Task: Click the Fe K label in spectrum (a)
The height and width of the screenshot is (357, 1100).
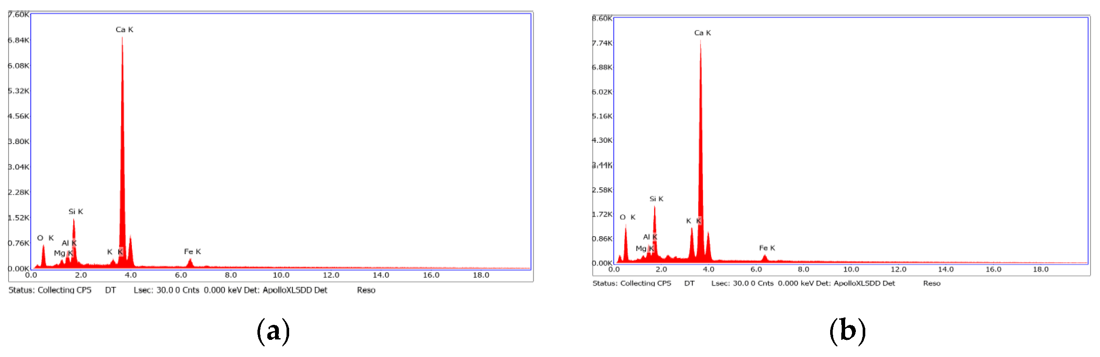Action: tap(192, 252)
